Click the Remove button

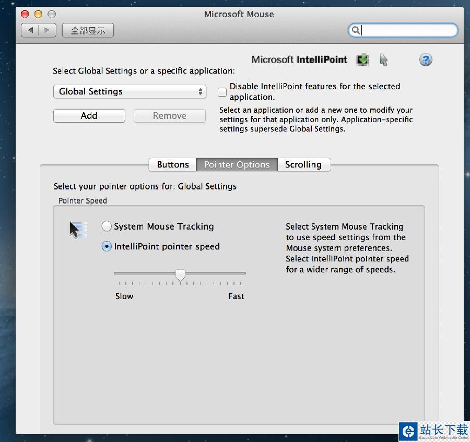(x=169, y=116)
